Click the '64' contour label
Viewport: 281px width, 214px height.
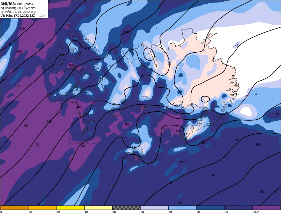pos(49,95)
